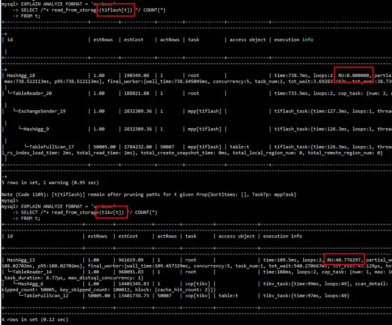Select the RU:0.000000 value
Image resolution: width=392 pixels, height=325 pixels.
tap(353, 76)
